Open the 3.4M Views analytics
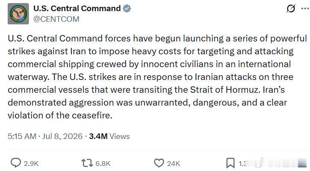The width and height of the screenshot is (310, 171). coord(109,136)
